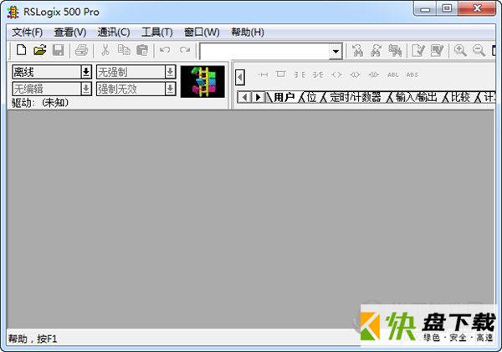Click the second binoculars find-next icon
This screenshot has height=352, width=502.
pyautogui.click(x=376, y=50)
